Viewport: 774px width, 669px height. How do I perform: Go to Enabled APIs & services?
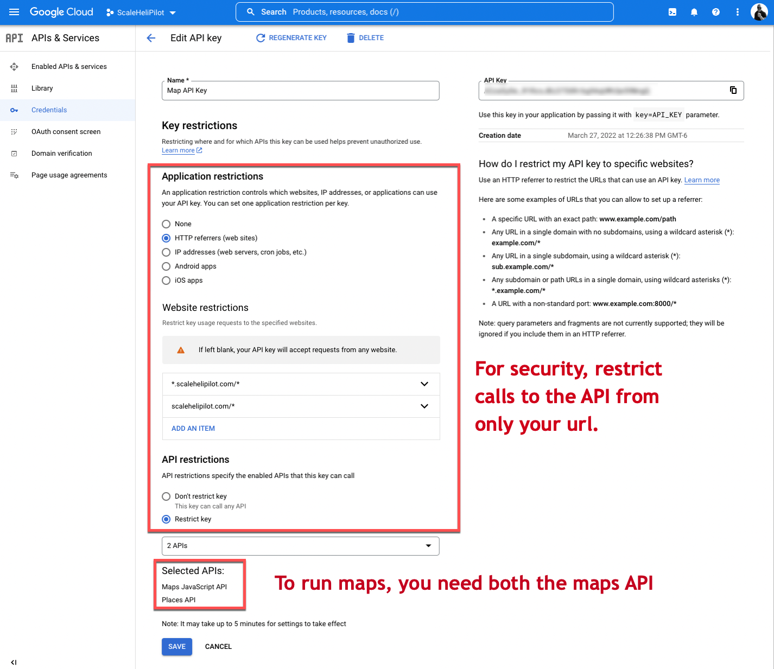69,67
